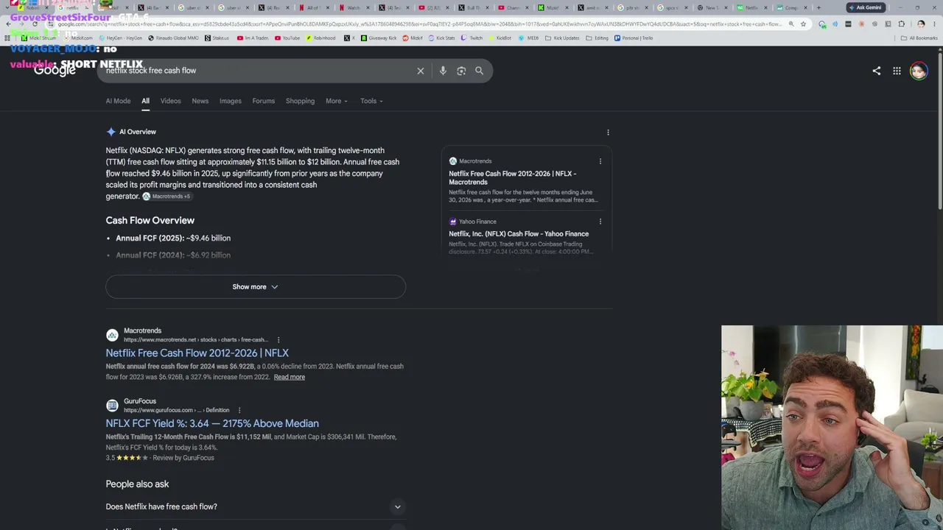Screen dimensions: 943x530
Task: Go to the Google homepage via the logo
Action: 55,71
